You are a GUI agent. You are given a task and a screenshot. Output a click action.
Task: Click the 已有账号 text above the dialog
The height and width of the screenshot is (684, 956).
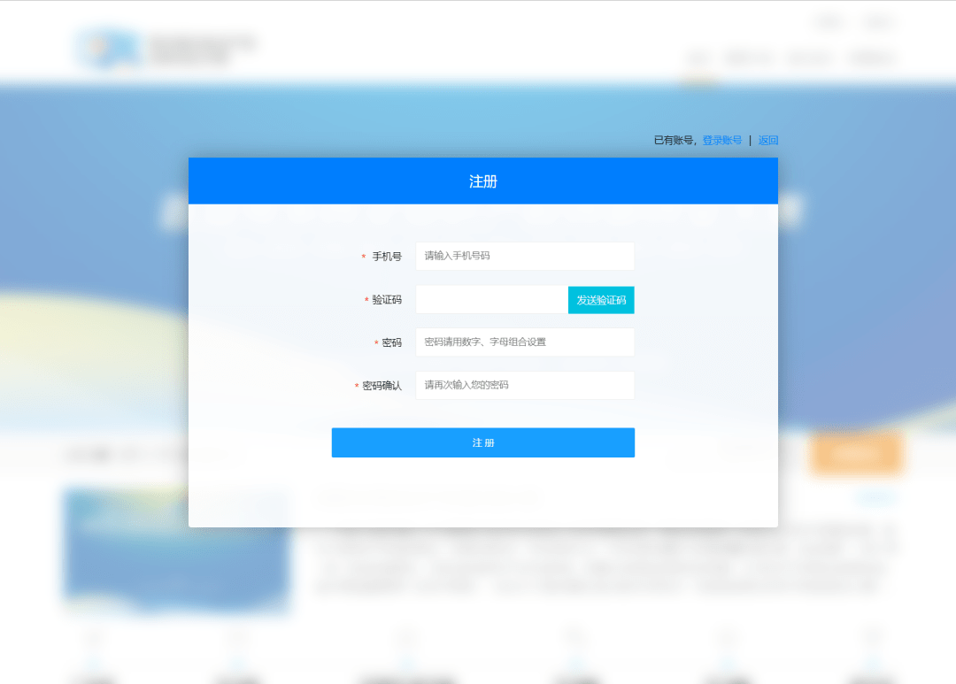(675, 140)
